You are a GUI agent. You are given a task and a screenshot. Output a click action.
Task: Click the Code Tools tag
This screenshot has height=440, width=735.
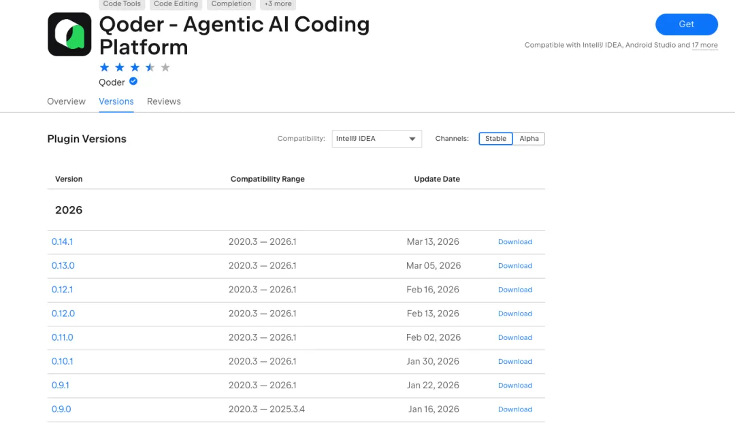[x=122, y=4]
